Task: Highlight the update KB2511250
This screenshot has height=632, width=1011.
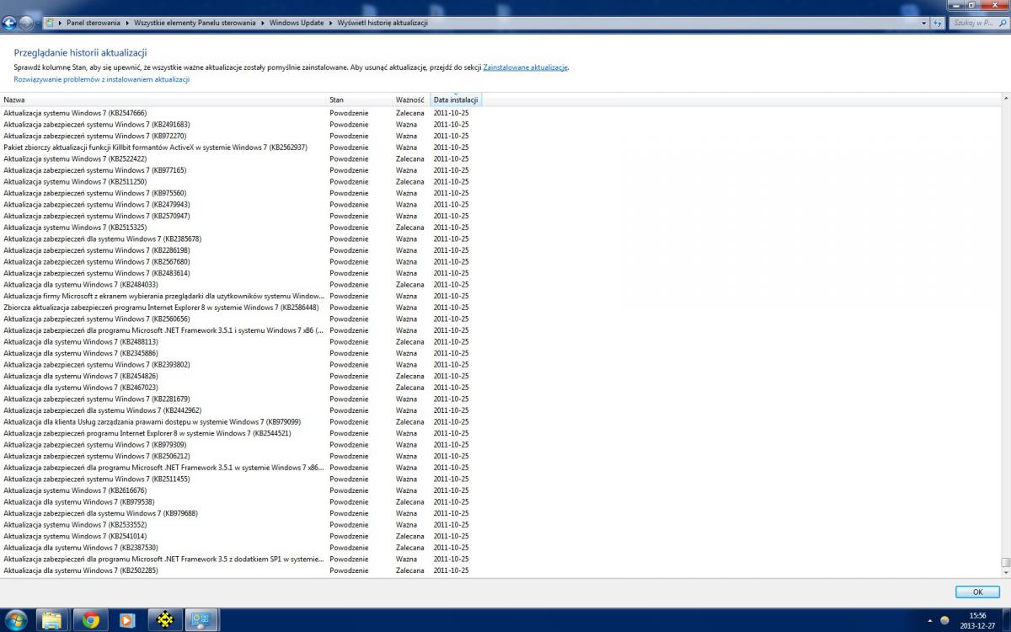Action: click(241, 181)
